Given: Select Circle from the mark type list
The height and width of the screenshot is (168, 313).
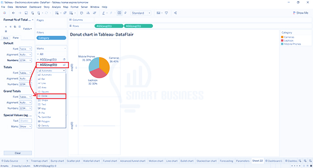Looking at the screenshot, I should click(51, 96).
